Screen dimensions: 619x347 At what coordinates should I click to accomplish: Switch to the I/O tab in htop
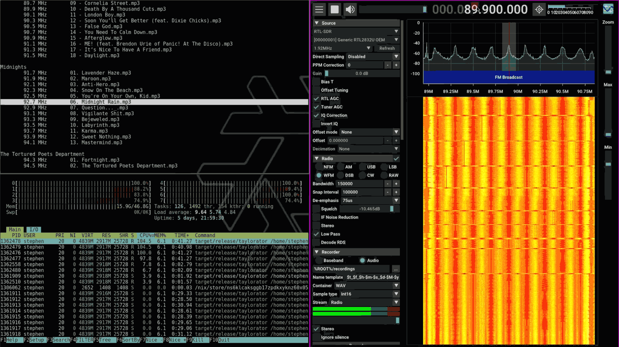tap(34, 229)
